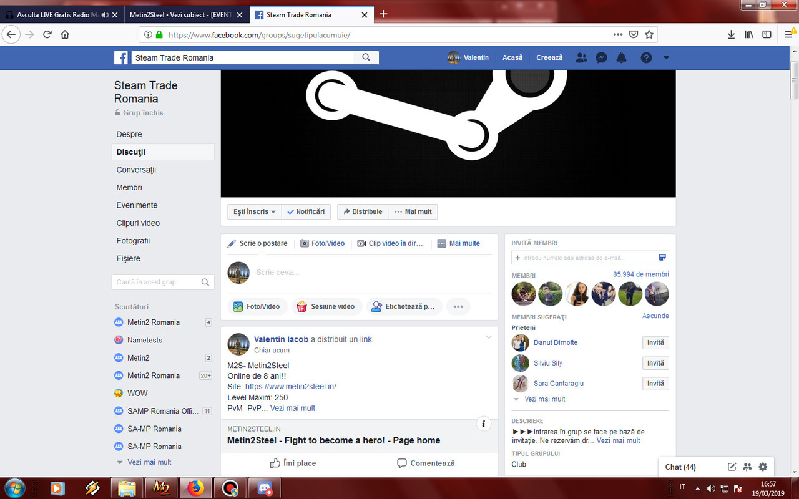Open Clipuri video section
The width and height of the screenshot is (799, 499).
click(x=138, y=223)
